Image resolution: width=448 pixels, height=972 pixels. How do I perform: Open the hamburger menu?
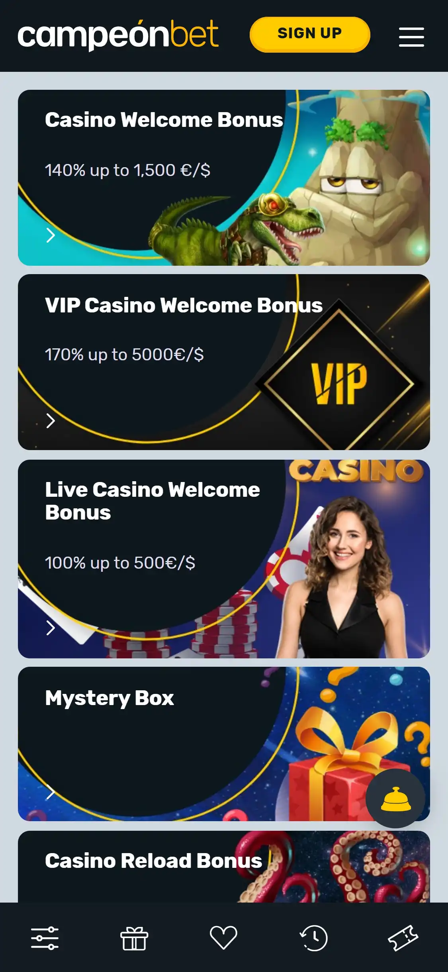pos(411,37)
